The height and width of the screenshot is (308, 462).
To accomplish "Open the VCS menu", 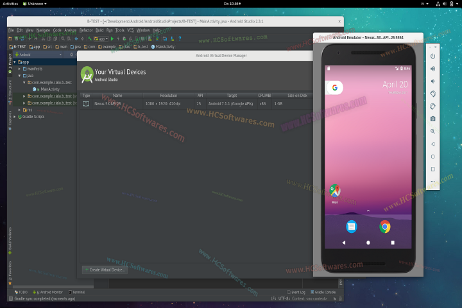I will pyautogui.click(x=130, y=30).
